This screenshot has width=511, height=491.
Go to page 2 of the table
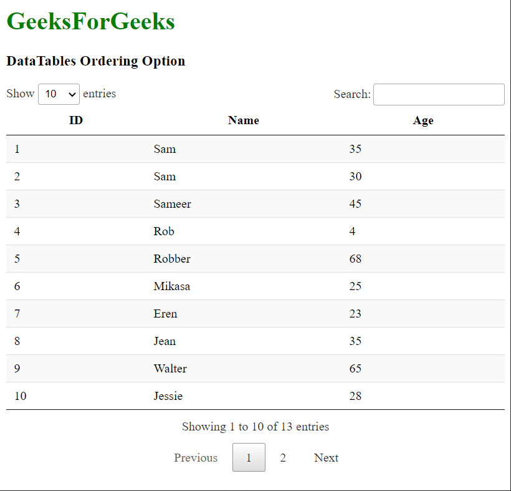click(x=283, y=457)
